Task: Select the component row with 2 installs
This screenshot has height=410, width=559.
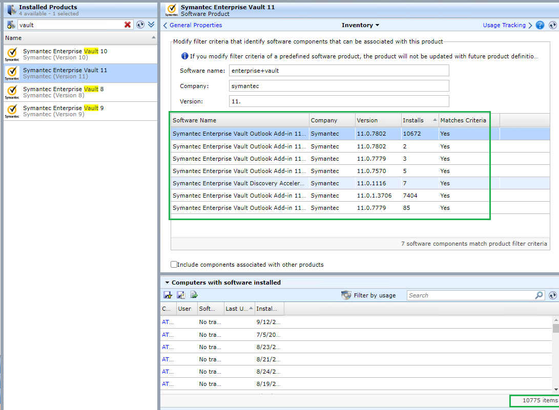Action: click(360, 146)
